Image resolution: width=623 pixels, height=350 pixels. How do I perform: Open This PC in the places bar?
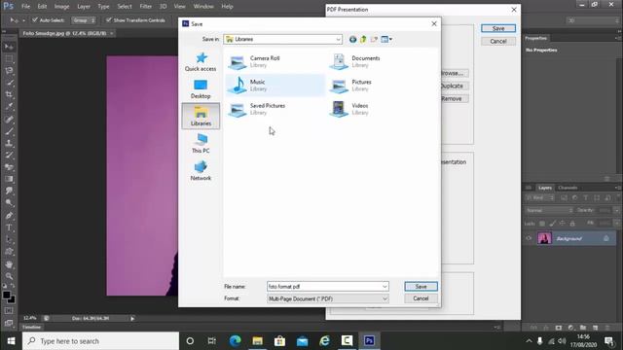(x=201, y=144)
